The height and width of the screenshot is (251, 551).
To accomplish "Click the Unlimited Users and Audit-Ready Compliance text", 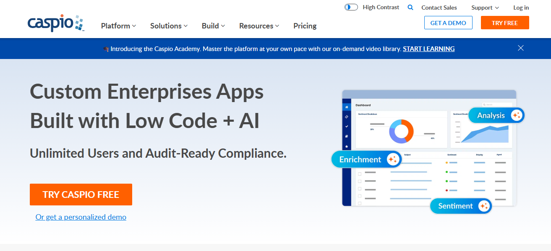I will tap(158, 154).
